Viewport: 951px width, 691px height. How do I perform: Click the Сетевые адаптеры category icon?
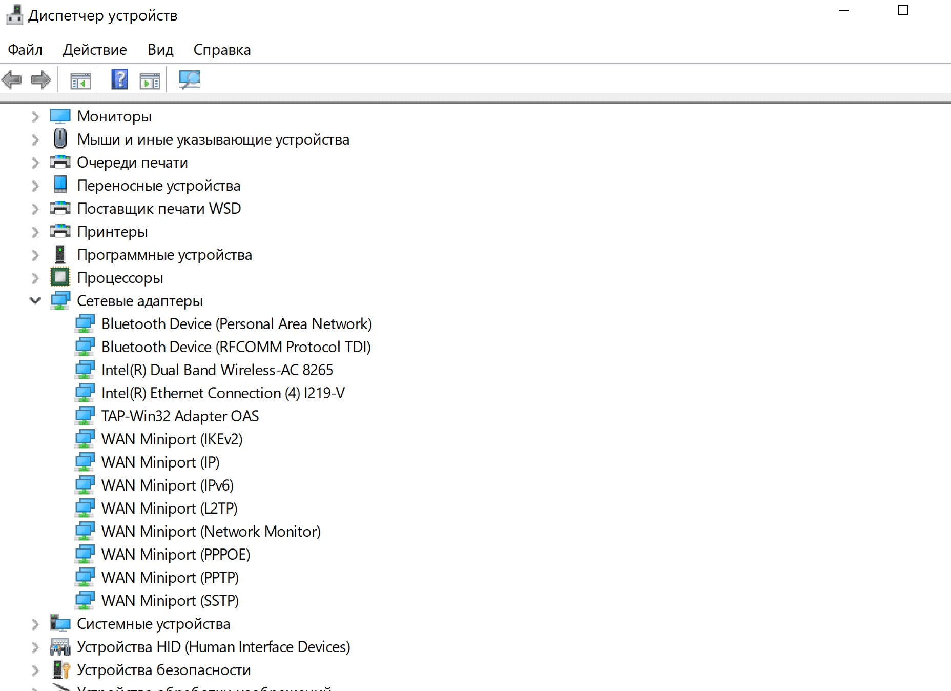[60, 300]
